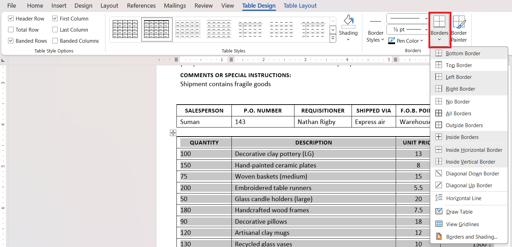Viewport: 512px width, 247px height.
Task: Open the Shading dropdown arrow
Action: 348,40
